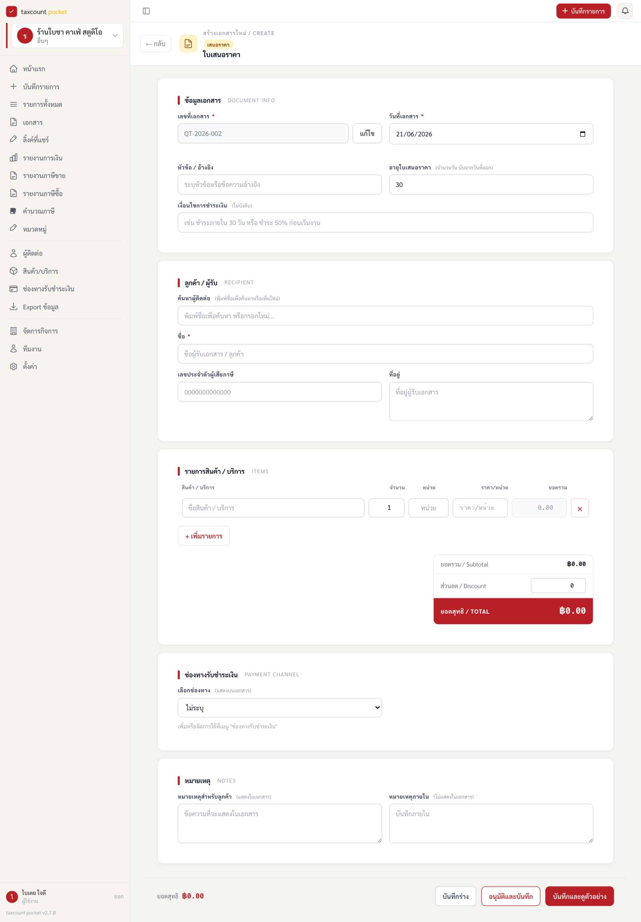Click the taxcount pocket logo icon
The height and width of the screenshot is (922, 641).
click(11, 12)
